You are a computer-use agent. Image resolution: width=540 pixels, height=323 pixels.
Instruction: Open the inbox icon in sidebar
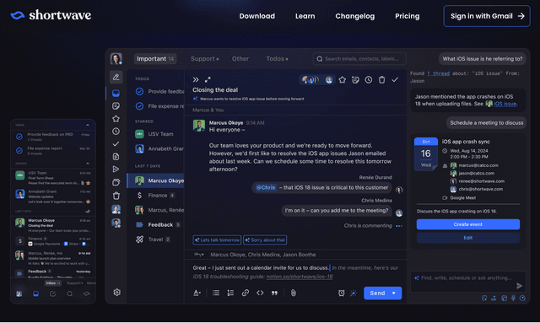pos(116,93)
